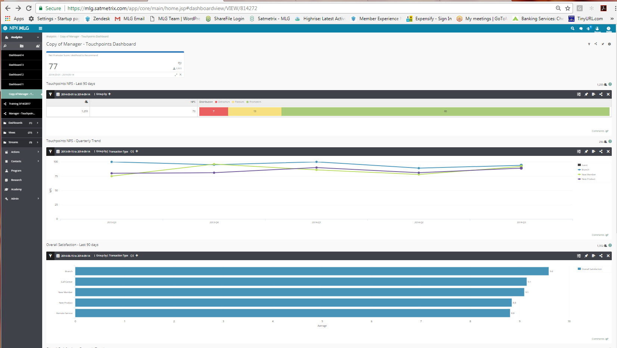Click the Analytics breadcrumb link
Screen dimensions: 617x348
click(51, 37)
